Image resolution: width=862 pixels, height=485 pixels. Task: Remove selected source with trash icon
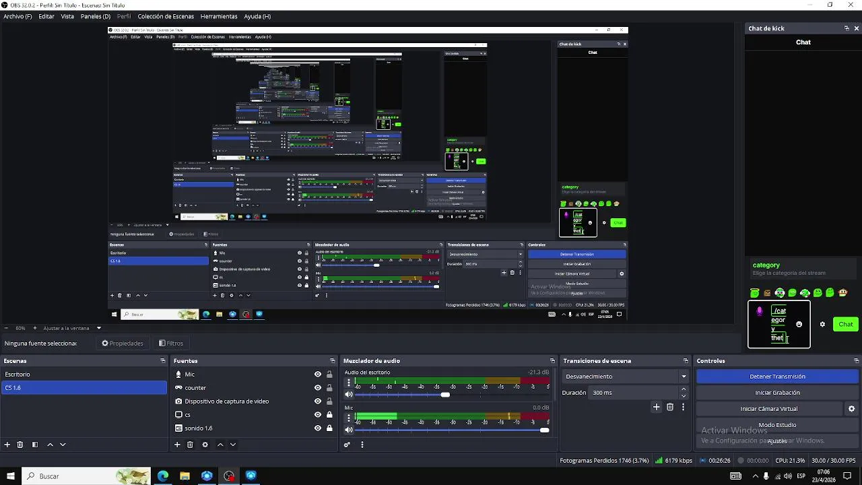190,445
